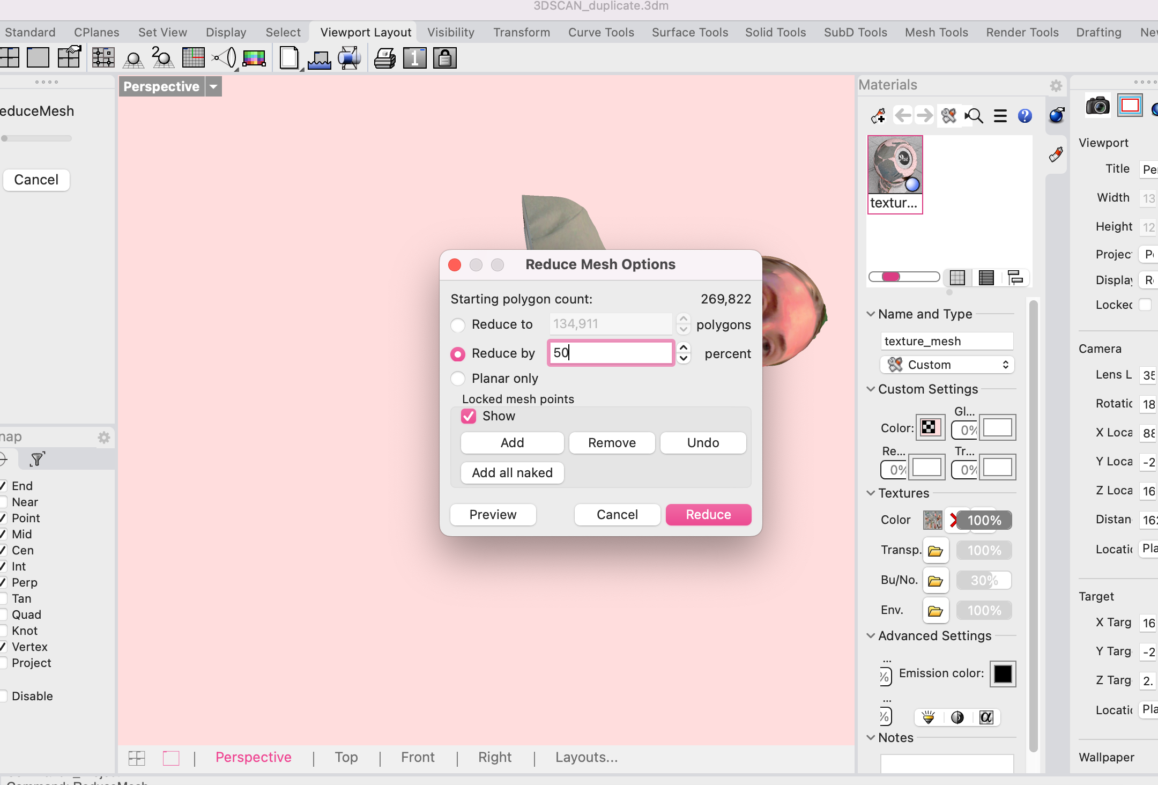Uncheck Show locked mesh points
Image resolution: width=1158 pixels, height=785 pixels.
pos(469,416)
